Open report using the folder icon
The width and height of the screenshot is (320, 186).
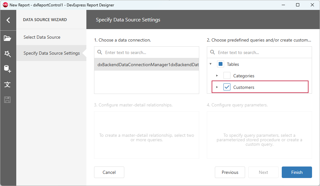(x=8, y=38)
